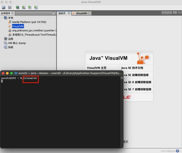Screen dimensions: 182x153
Task: Switch to the 起始页 tab
Action: (x=62, y=13)
